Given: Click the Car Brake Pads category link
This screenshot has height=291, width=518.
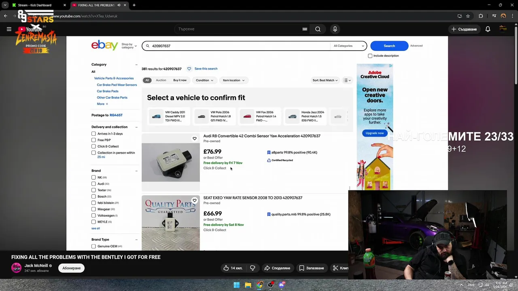Looking at the screenshot, I should [x=108, y=91].
